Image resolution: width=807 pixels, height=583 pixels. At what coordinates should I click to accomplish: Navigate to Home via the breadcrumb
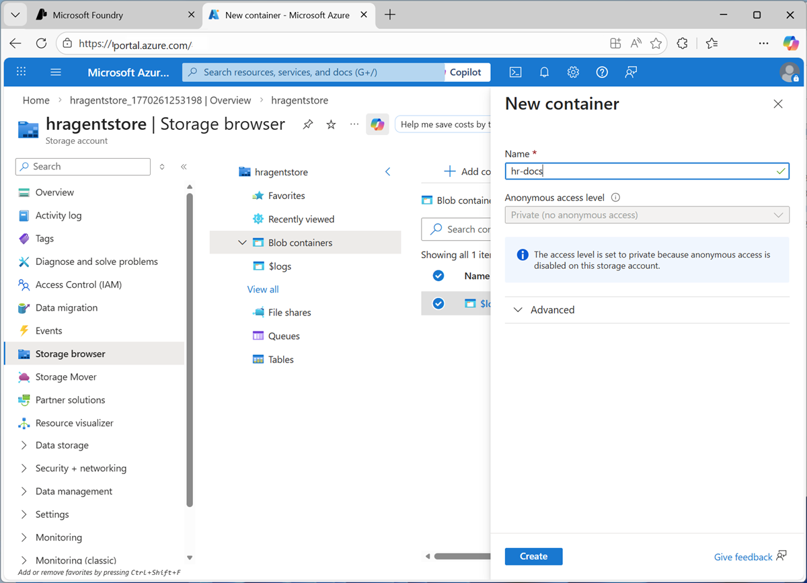[36, 100]
